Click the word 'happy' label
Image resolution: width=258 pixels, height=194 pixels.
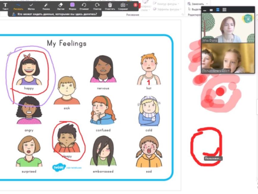[x=29, y=88]
